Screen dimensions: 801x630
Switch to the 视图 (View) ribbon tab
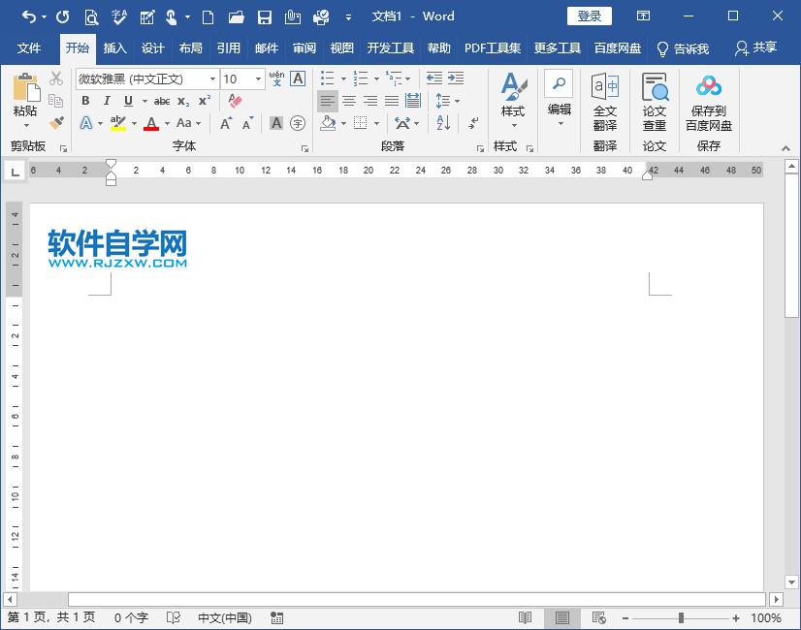tap(342, 47)
